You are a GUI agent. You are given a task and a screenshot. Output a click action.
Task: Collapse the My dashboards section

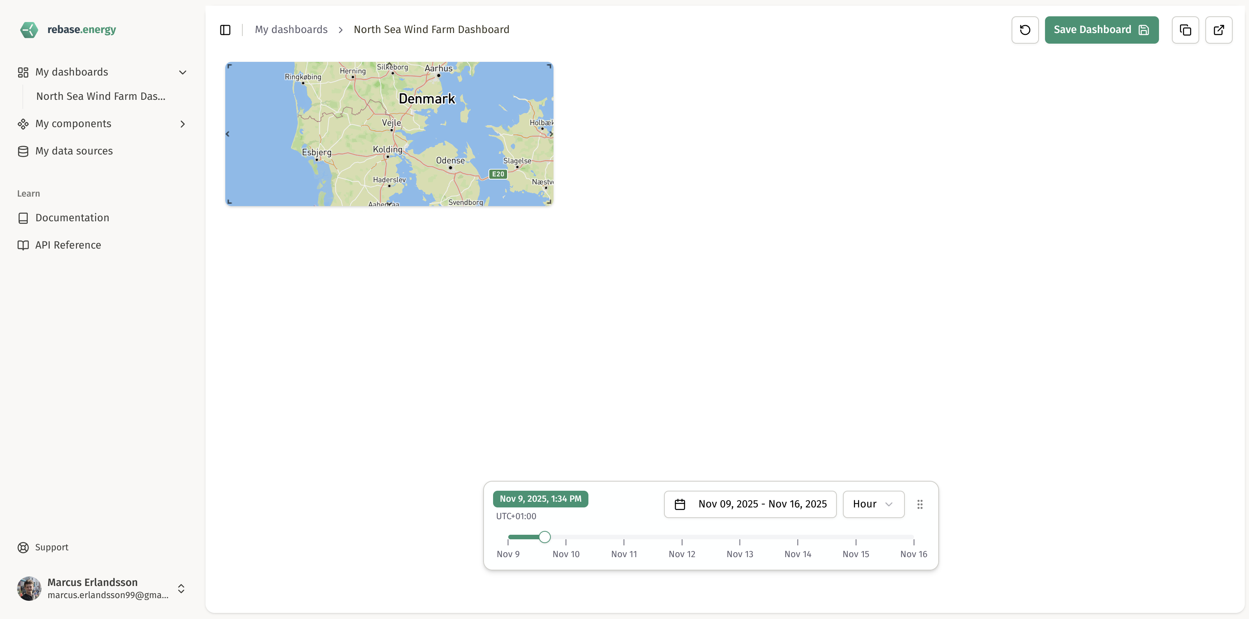(x=182, y=72)
